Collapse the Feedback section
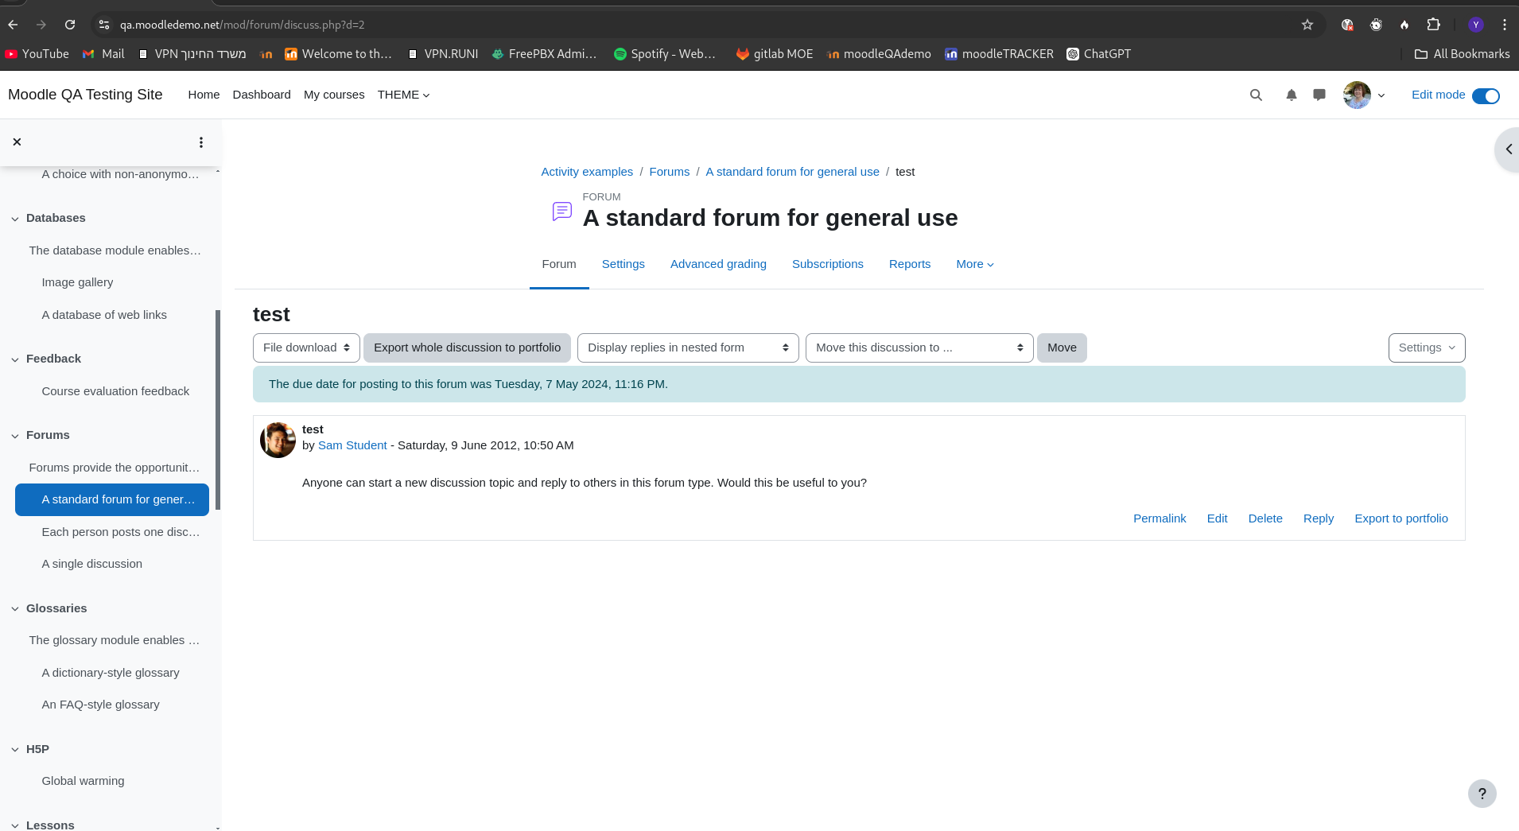 (x=15, y=359)
